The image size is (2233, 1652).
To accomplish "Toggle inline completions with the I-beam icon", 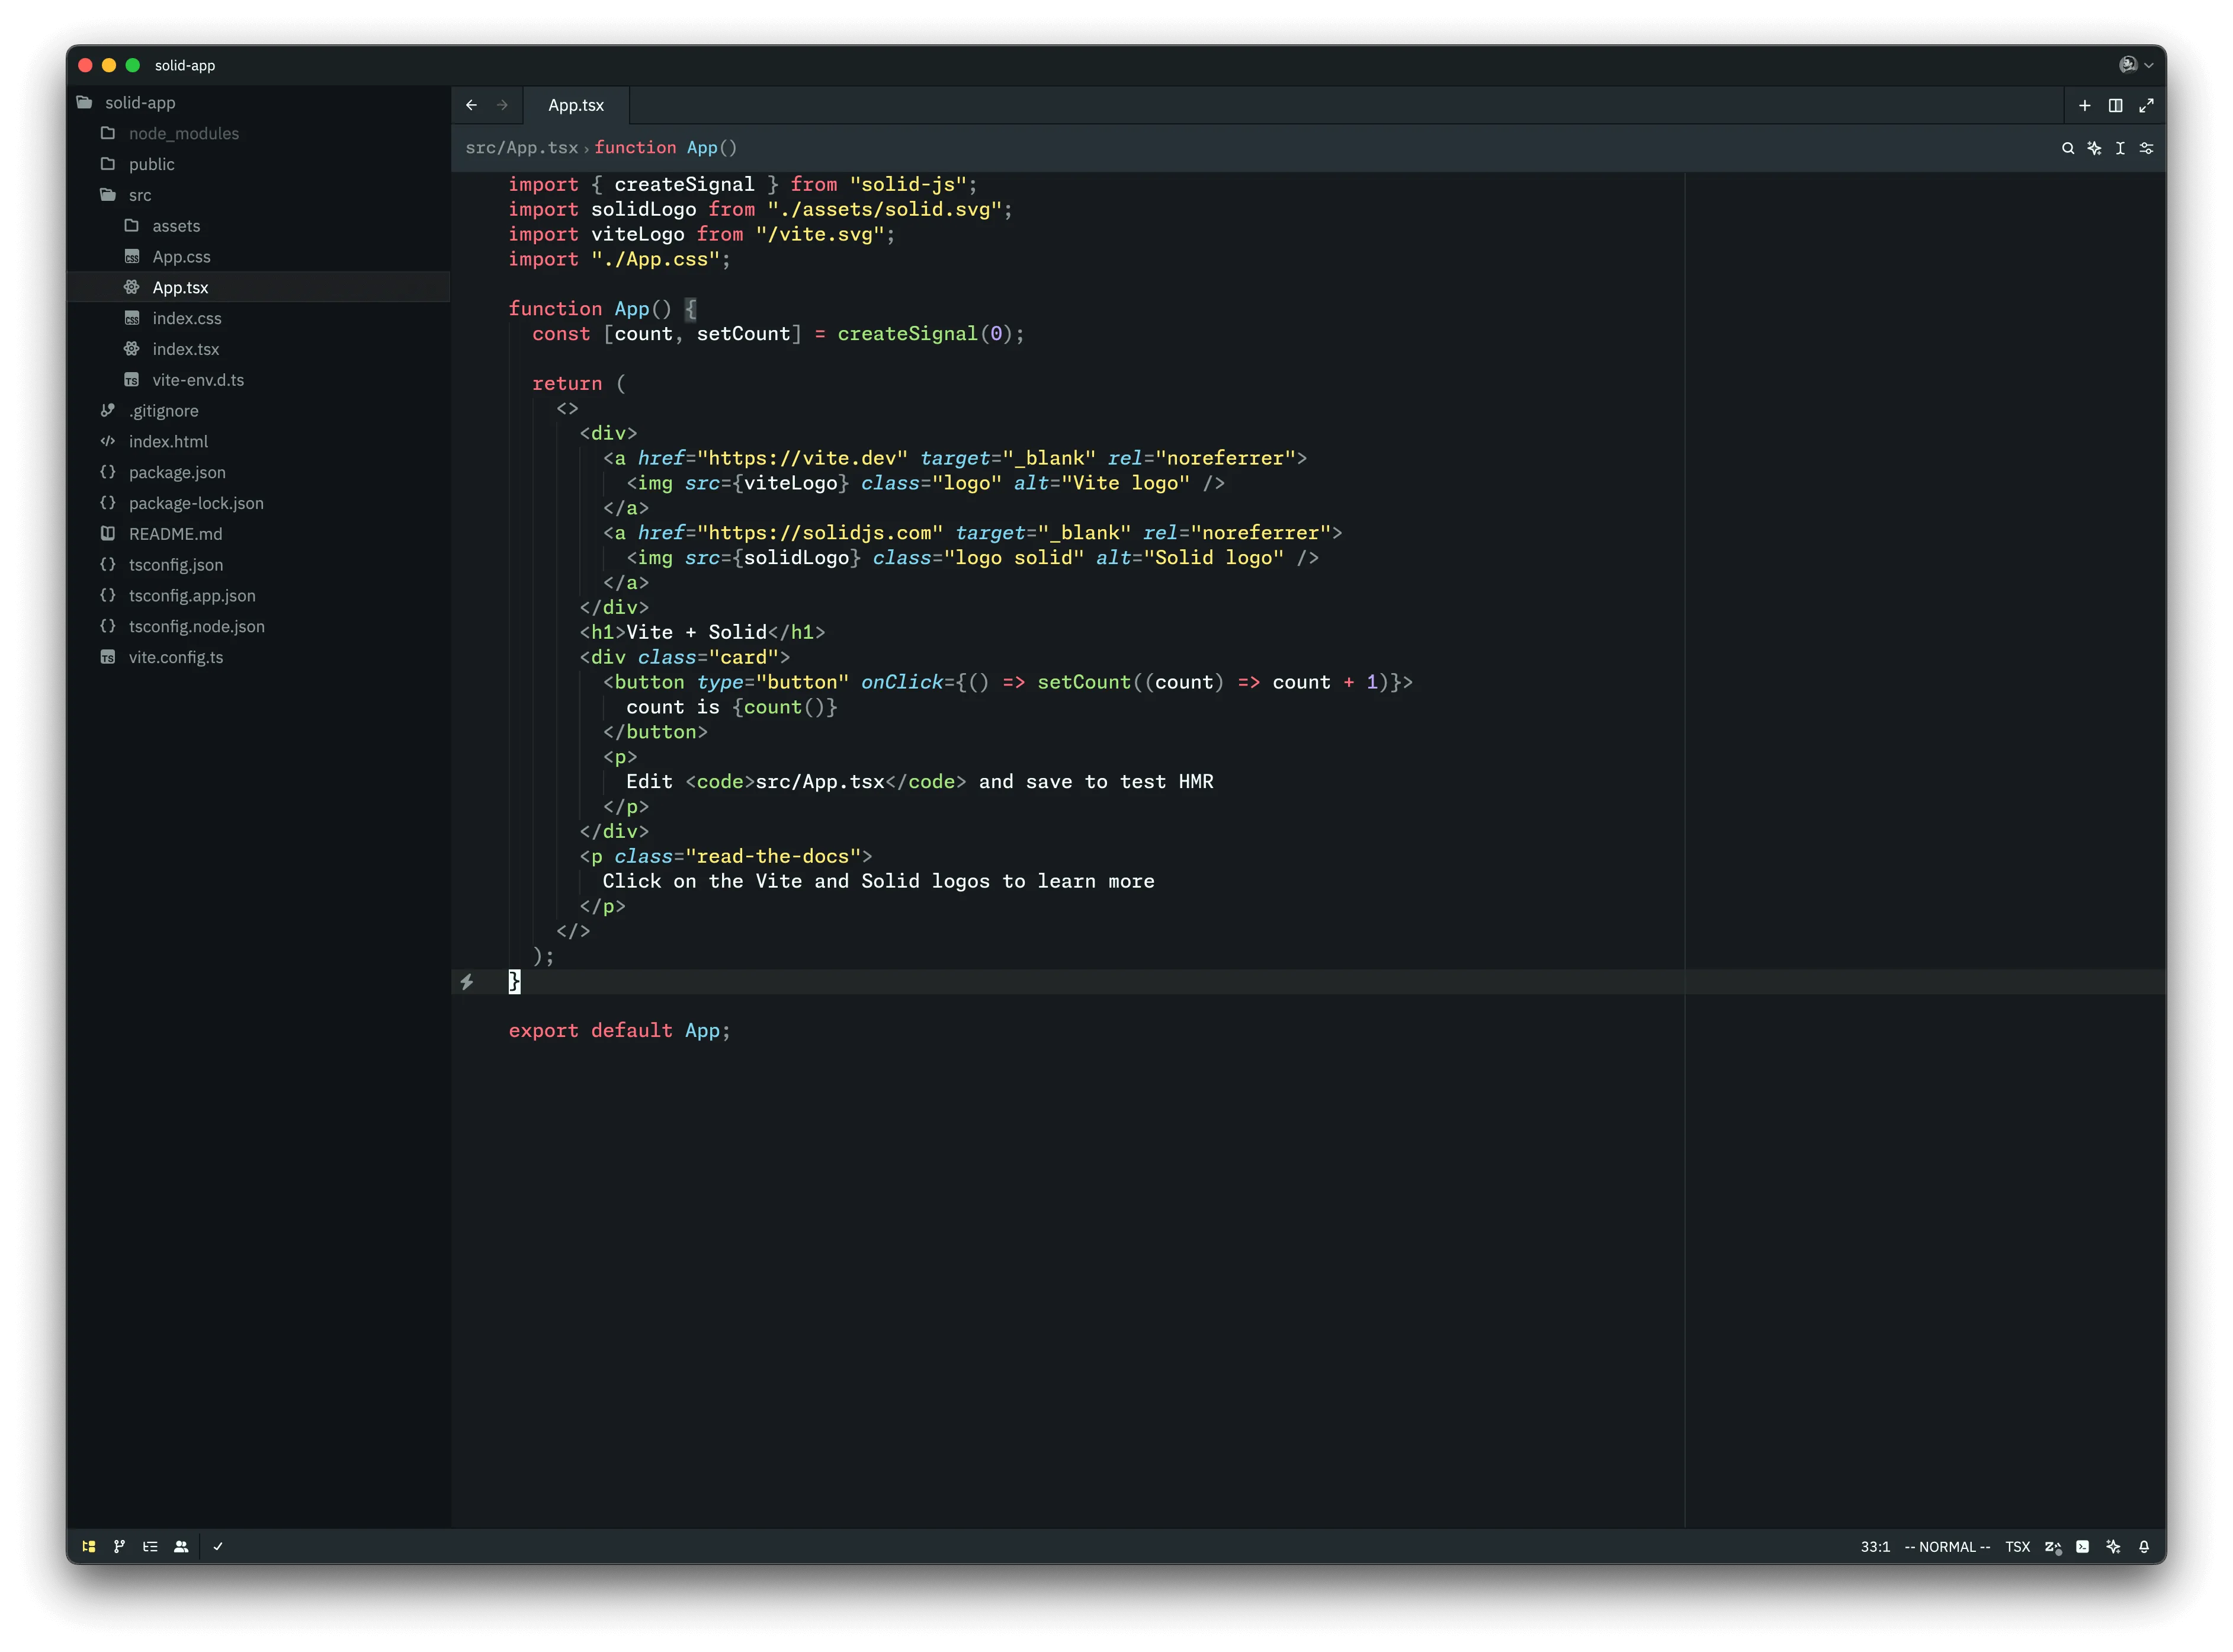I will coord(2120,148).
